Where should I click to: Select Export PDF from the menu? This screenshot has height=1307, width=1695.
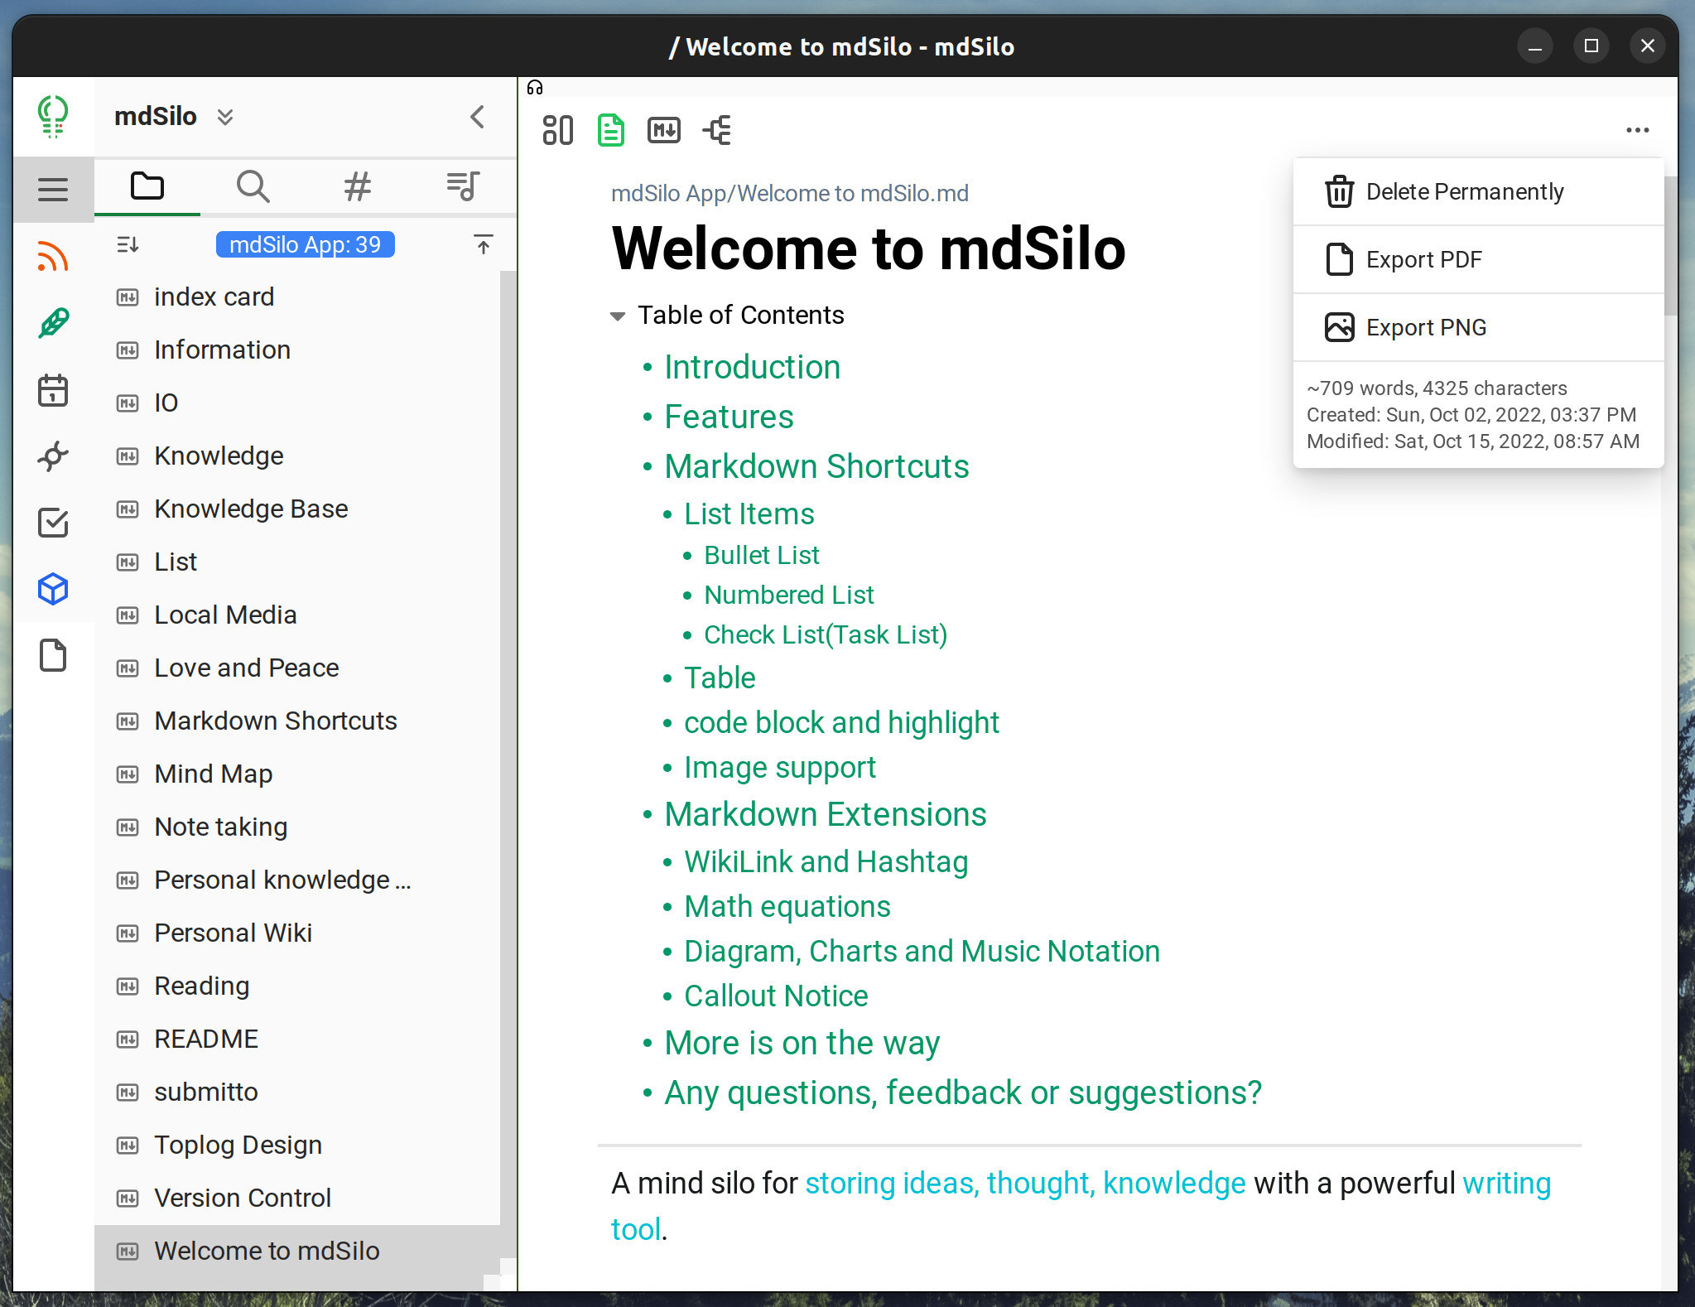pyautogui.click(x=1423, y=260)
